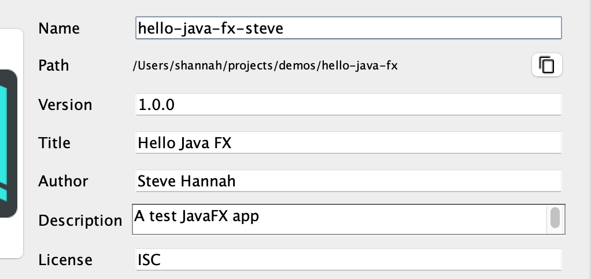
Task: Click the Author label
Action: pos(63,181)
